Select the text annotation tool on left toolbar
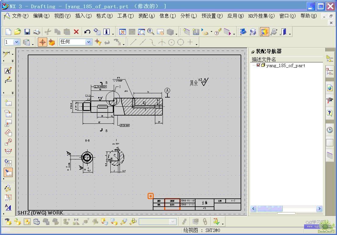This screenshot has width=337, height=235. point(8,71)
